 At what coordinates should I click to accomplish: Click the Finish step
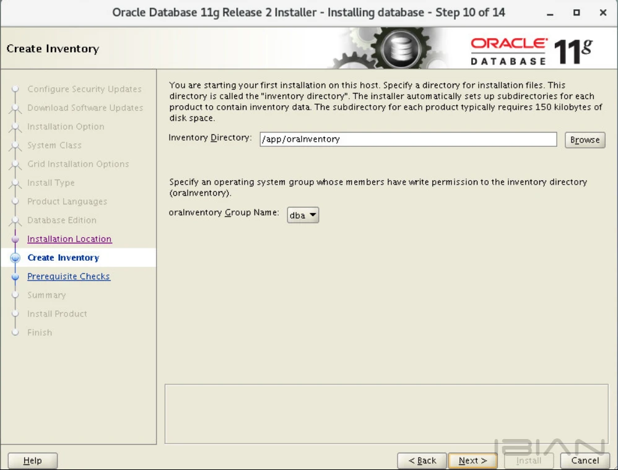pos(40,333)
